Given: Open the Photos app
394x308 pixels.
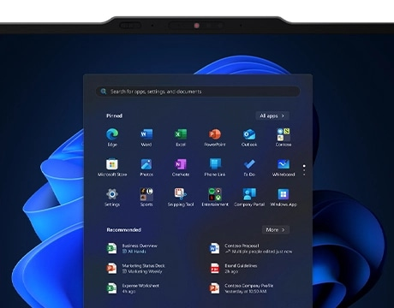Looking at the screenshot, I should (x=146, y=168).
